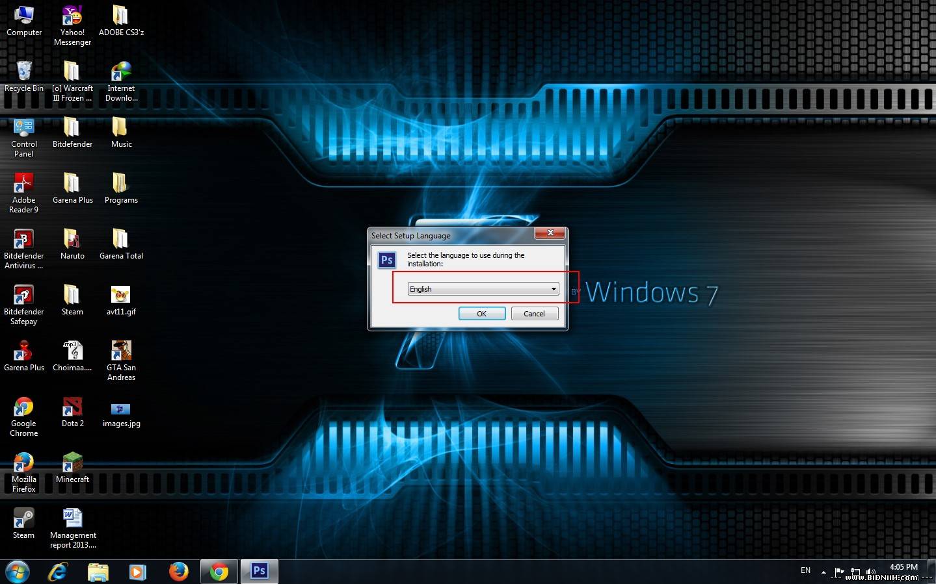Cancel the Select Setup Language dialog
Image resolution: width=936 pixels, height=584 pixels.
coord(534,314)
